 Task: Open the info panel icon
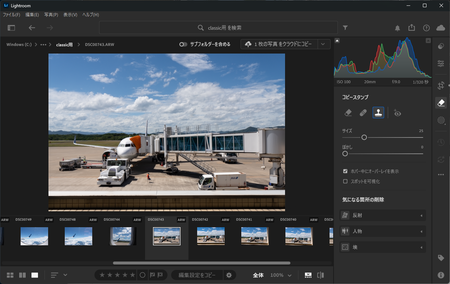(x=441, y=275)
